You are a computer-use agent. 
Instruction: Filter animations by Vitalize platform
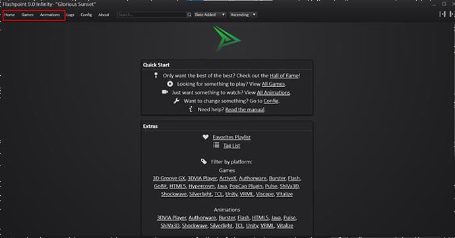285,225
